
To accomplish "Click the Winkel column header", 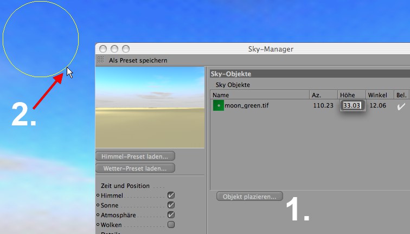I will coord(380,95).
